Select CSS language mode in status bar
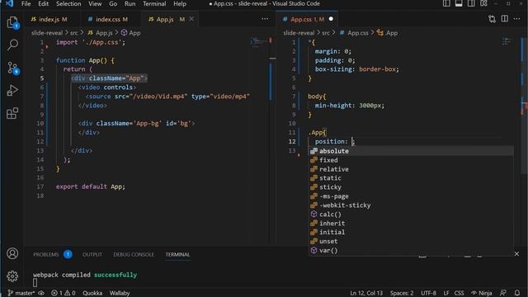This screenshot has height=297, width=528. (459, 293)
